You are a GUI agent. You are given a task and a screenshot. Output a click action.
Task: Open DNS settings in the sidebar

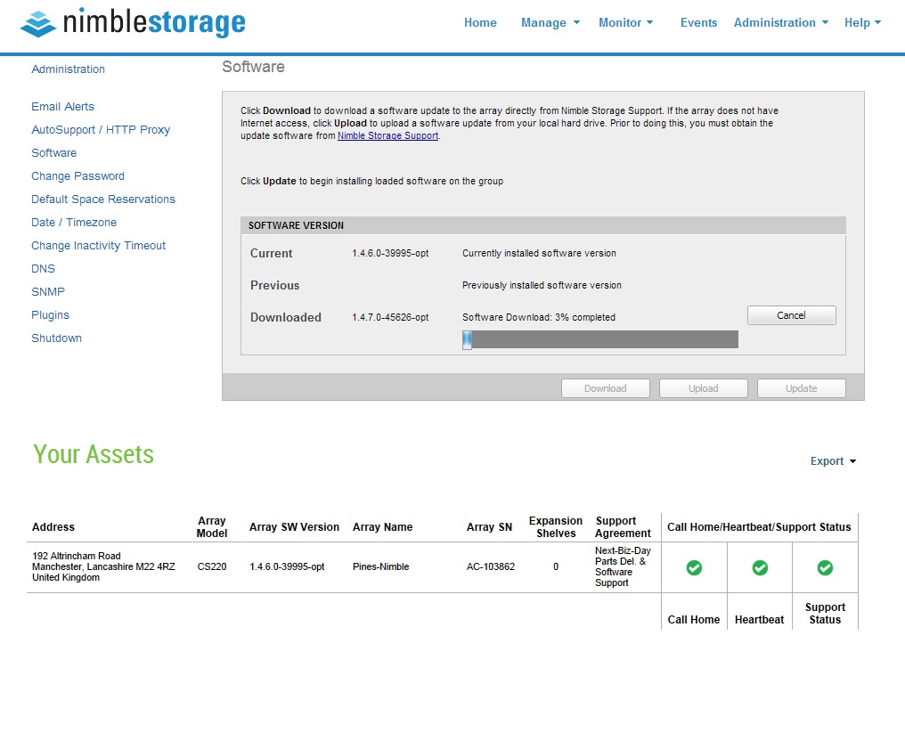[44, 268]
